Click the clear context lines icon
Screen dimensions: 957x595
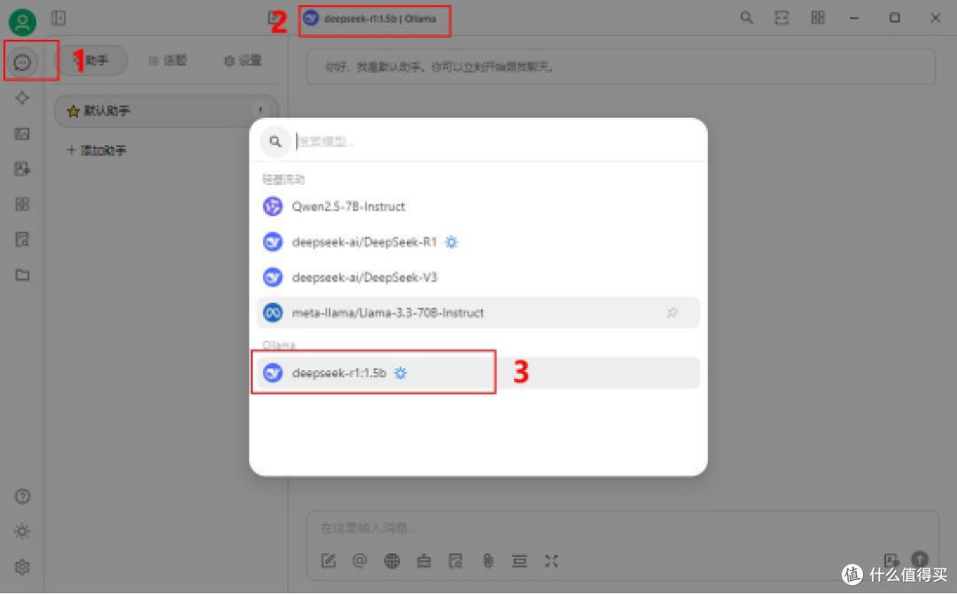[519, 560]
